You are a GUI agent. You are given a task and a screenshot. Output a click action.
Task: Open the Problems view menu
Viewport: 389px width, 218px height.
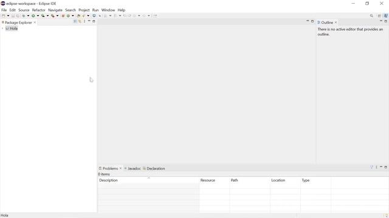click(x=376, y=167)
